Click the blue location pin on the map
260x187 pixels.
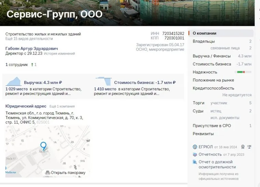[x=43, y=146]
